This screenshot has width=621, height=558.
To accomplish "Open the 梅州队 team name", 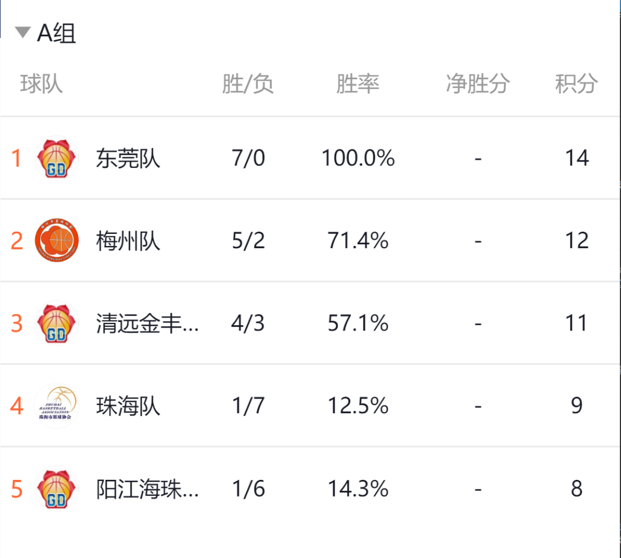I will pos(128,241).
